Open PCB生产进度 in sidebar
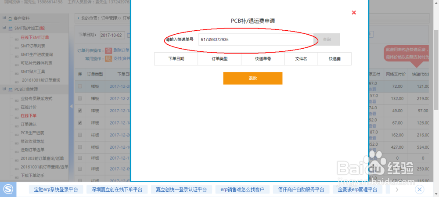This screenshot has width=439, height=197. pyautogui.click(x=32, y=133)
